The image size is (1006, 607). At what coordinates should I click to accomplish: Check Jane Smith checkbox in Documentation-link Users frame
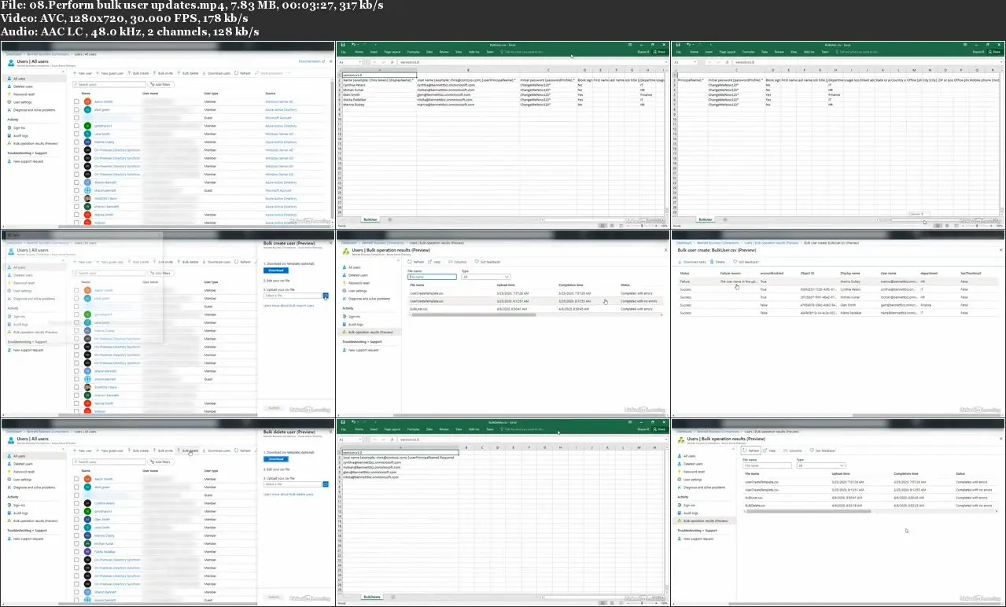76,134
